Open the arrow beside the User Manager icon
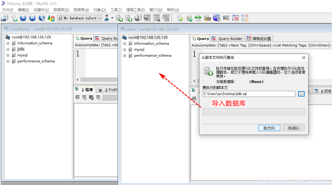The width and height of the screenshot is (332, 185). pyautogui.click(x=112, y=18)
